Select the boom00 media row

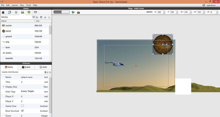click(x=25, y=58)
